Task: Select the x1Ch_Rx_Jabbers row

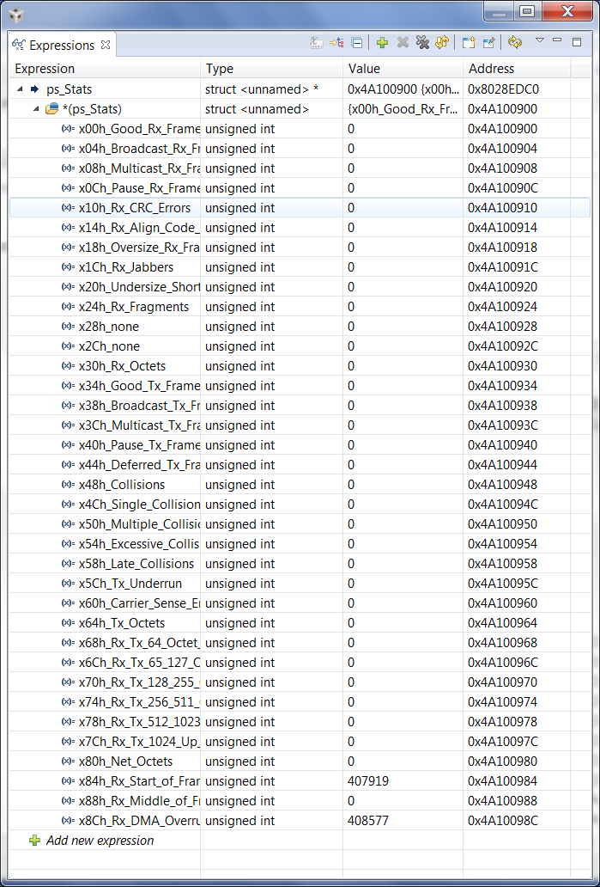Action: [300, 267]
